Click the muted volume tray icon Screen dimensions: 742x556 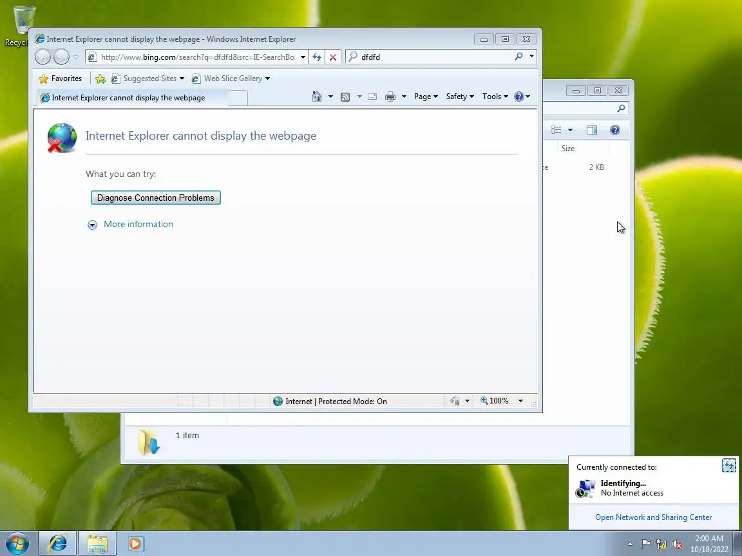(677, 544)
